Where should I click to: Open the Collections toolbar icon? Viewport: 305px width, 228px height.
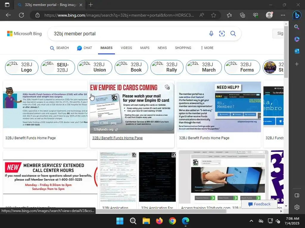242,15
